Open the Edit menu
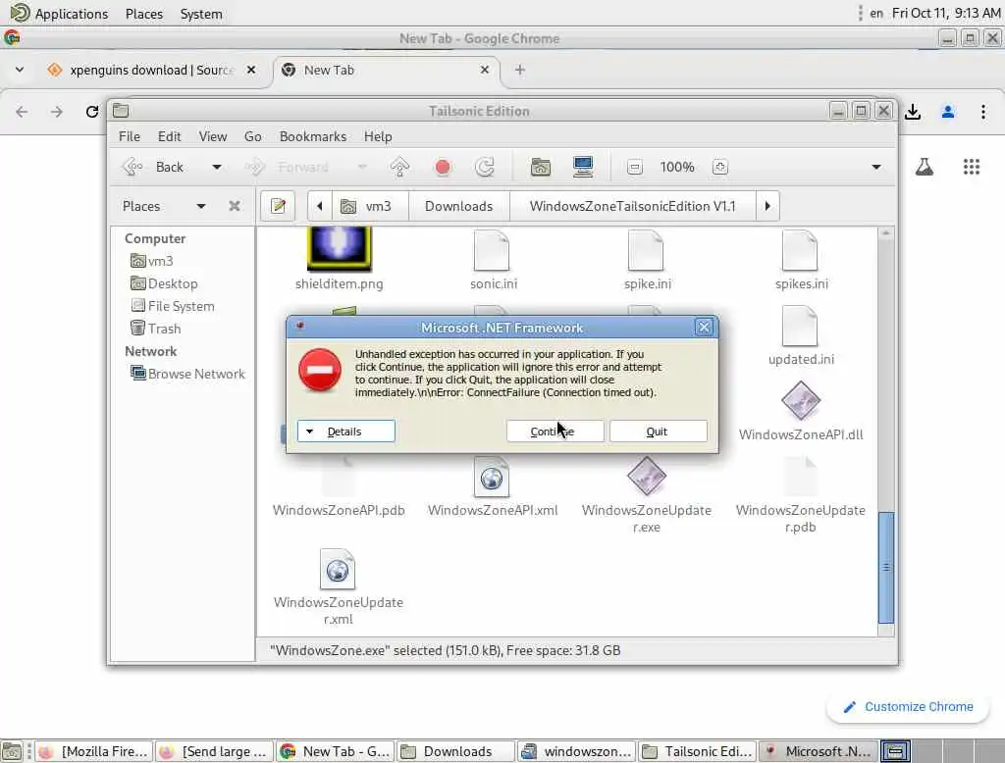The image size is (1005, 763). (x=169, y=136)
